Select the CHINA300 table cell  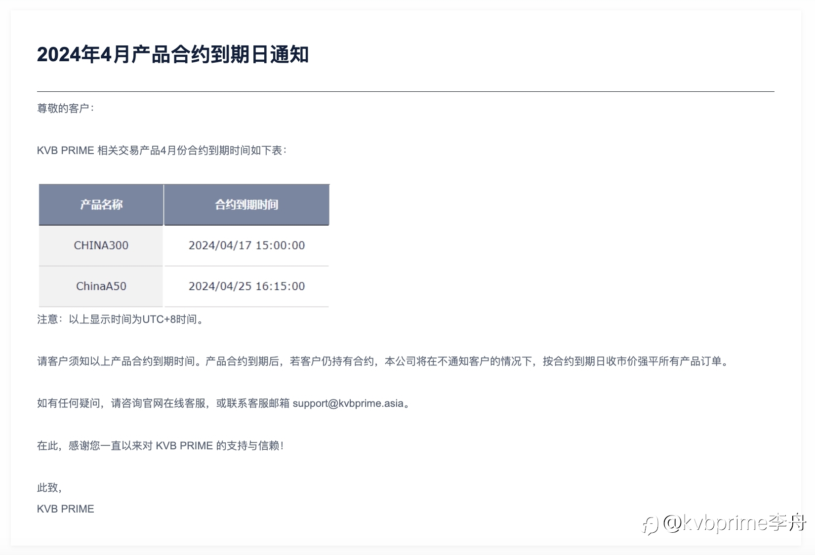tap(101, 245)
